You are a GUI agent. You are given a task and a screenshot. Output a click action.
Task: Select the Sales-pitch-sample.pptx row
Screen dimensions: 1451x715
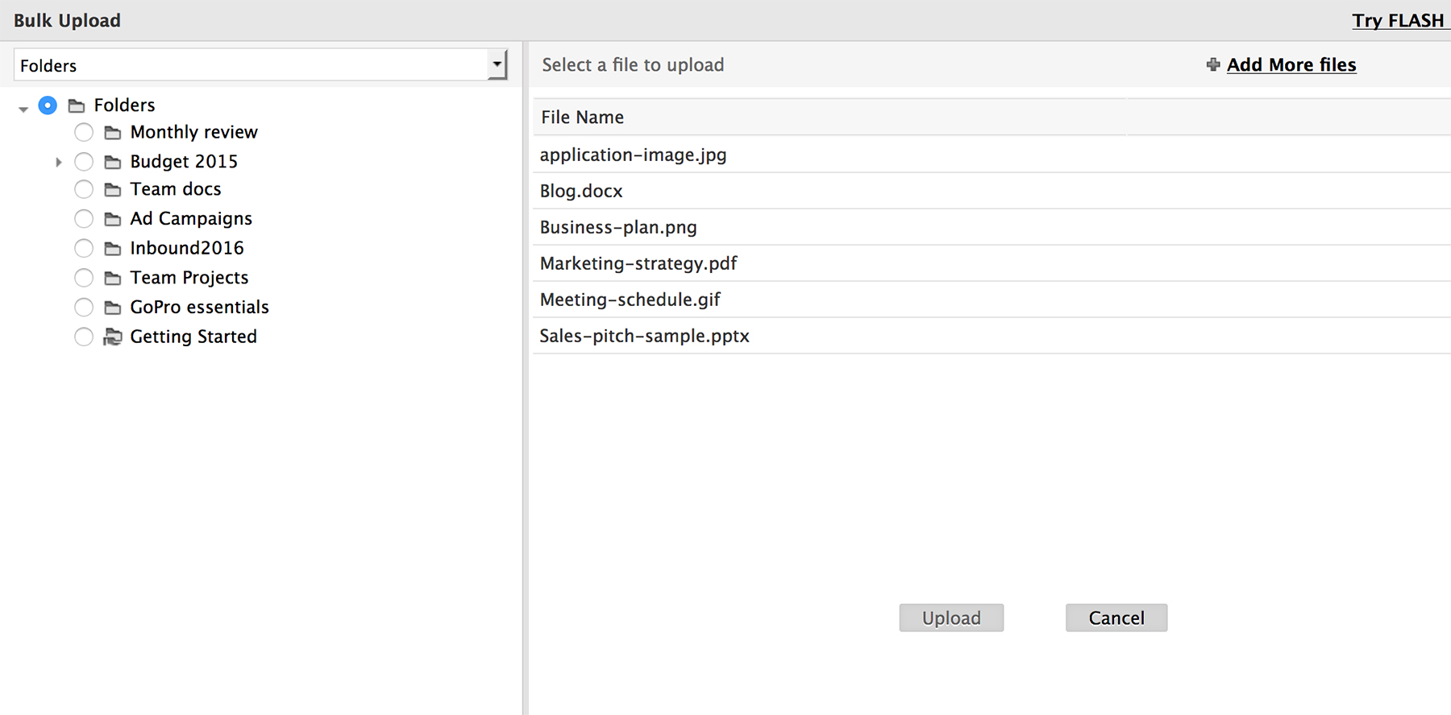point(644,336)
